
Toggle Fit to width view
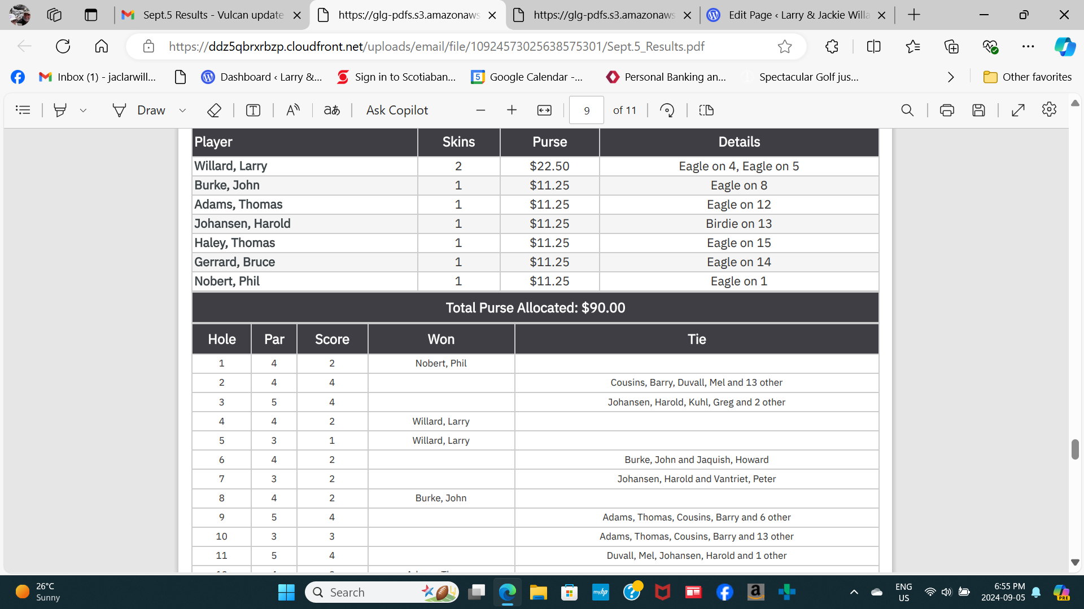pos(544,110)
